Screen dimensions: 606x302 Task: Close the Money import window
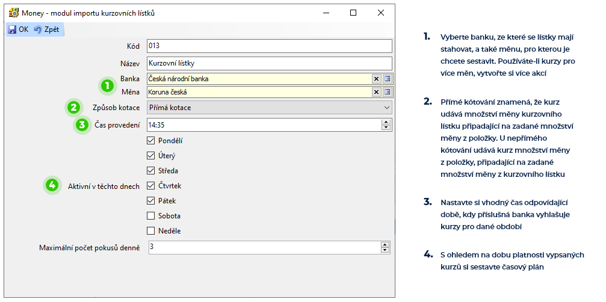click(x=381, y=13)
